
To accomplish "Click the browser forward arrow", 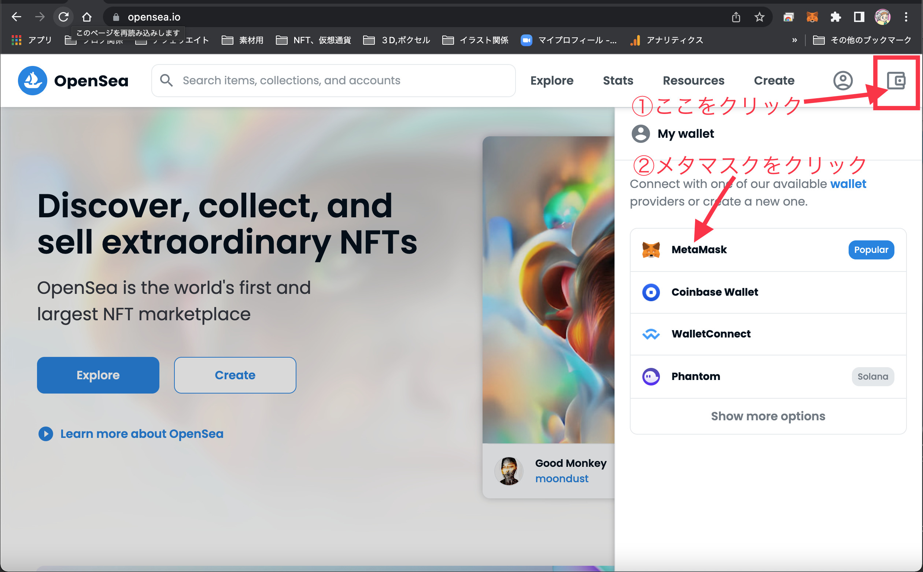I will 39,16.
